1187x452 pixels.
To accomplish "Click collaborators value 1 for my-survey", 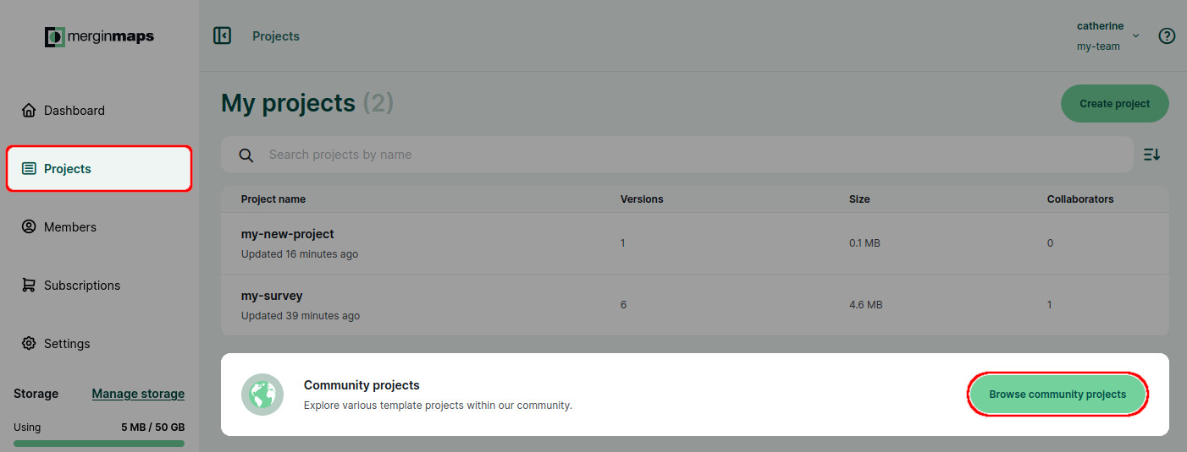I will click(1050, 305).
